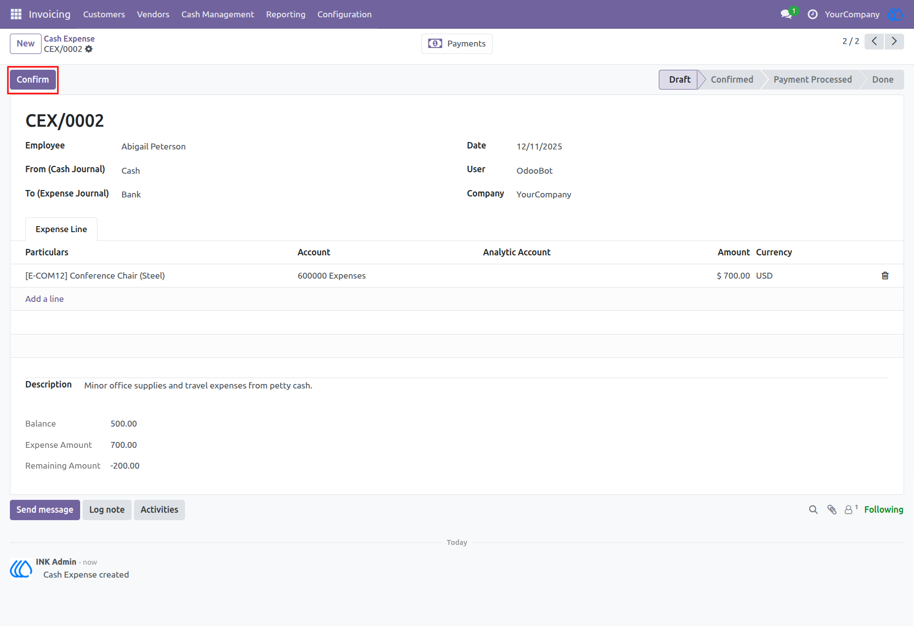Click Add a line link
Viewport: 914px width, 627px height.
point(45,299)
